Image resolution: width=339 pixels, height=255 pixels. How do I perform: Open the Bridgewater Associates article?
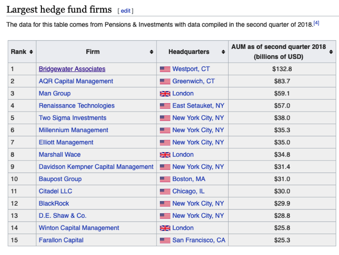pos(72,69)
